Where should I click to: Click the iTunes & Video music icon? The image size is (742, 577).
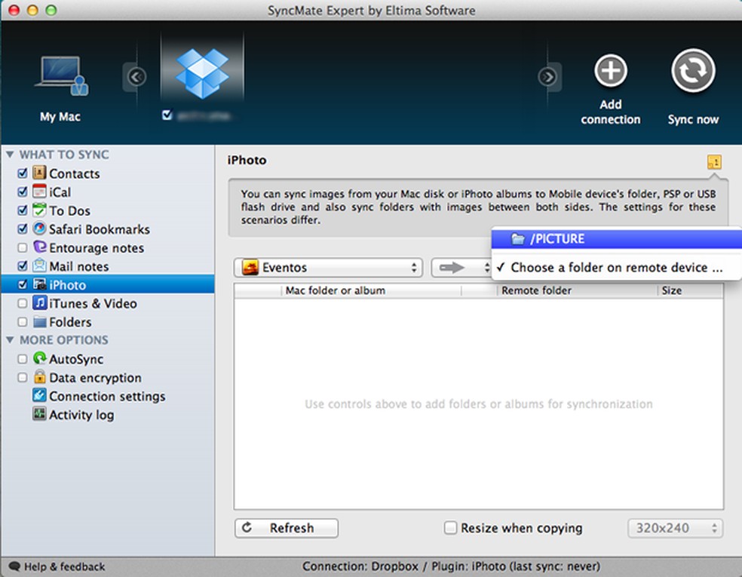click(x=39, y=303)
